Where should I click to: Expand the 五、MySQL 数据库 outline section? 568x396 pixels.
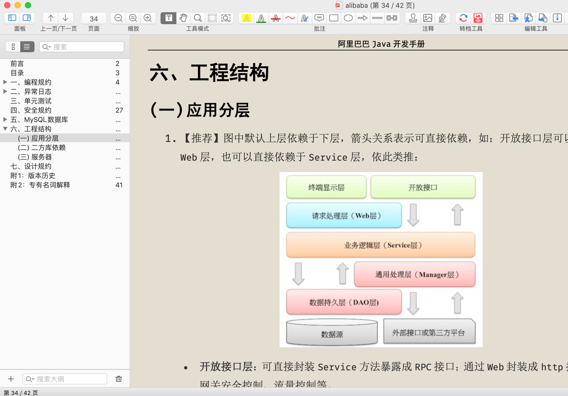pos(5,119)
